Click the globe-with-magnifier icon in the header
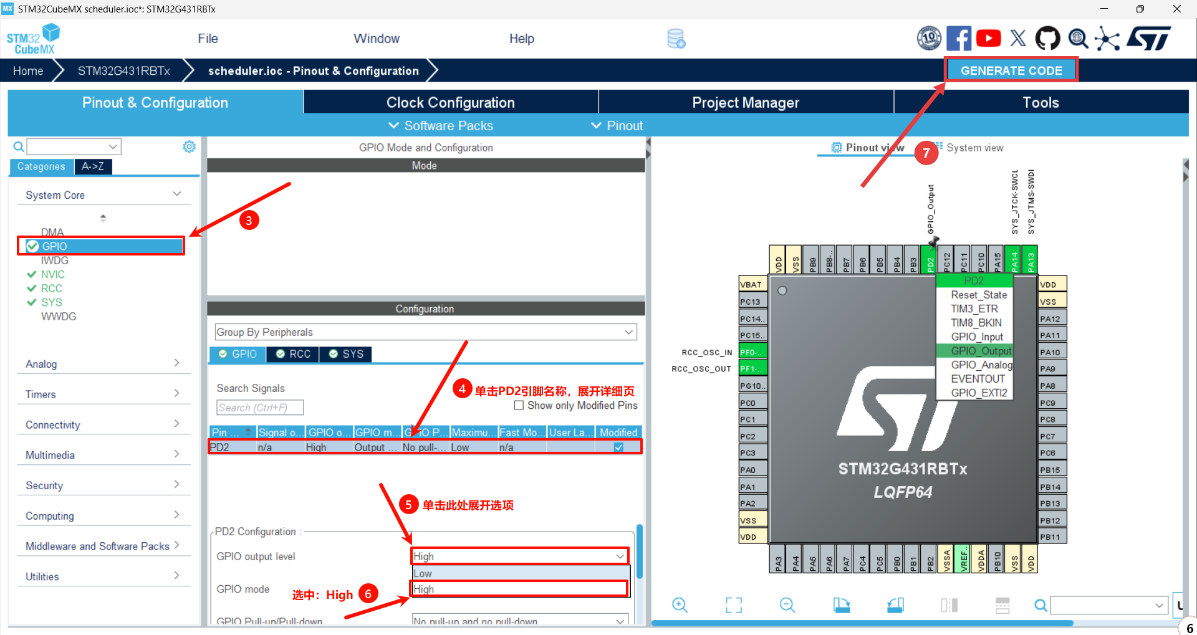 pos(1078,39)
